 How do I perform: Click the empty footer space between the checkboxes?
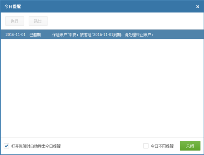tap(102, 146)
